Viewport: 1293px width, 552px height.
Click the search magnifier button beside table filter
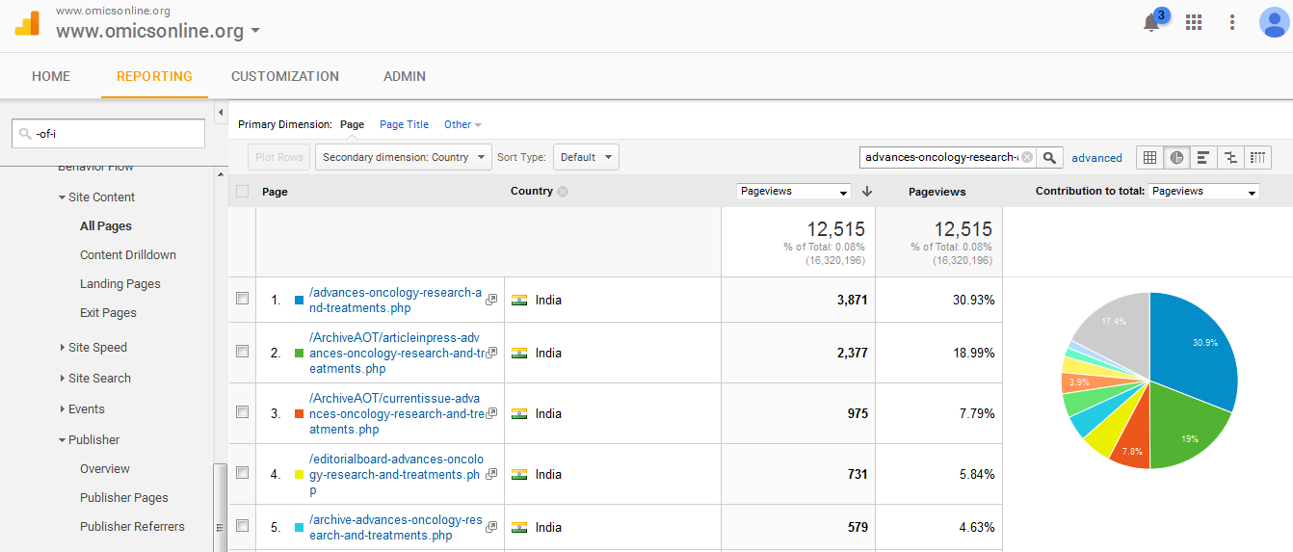pyautogui.click(x=1050, y=157)
